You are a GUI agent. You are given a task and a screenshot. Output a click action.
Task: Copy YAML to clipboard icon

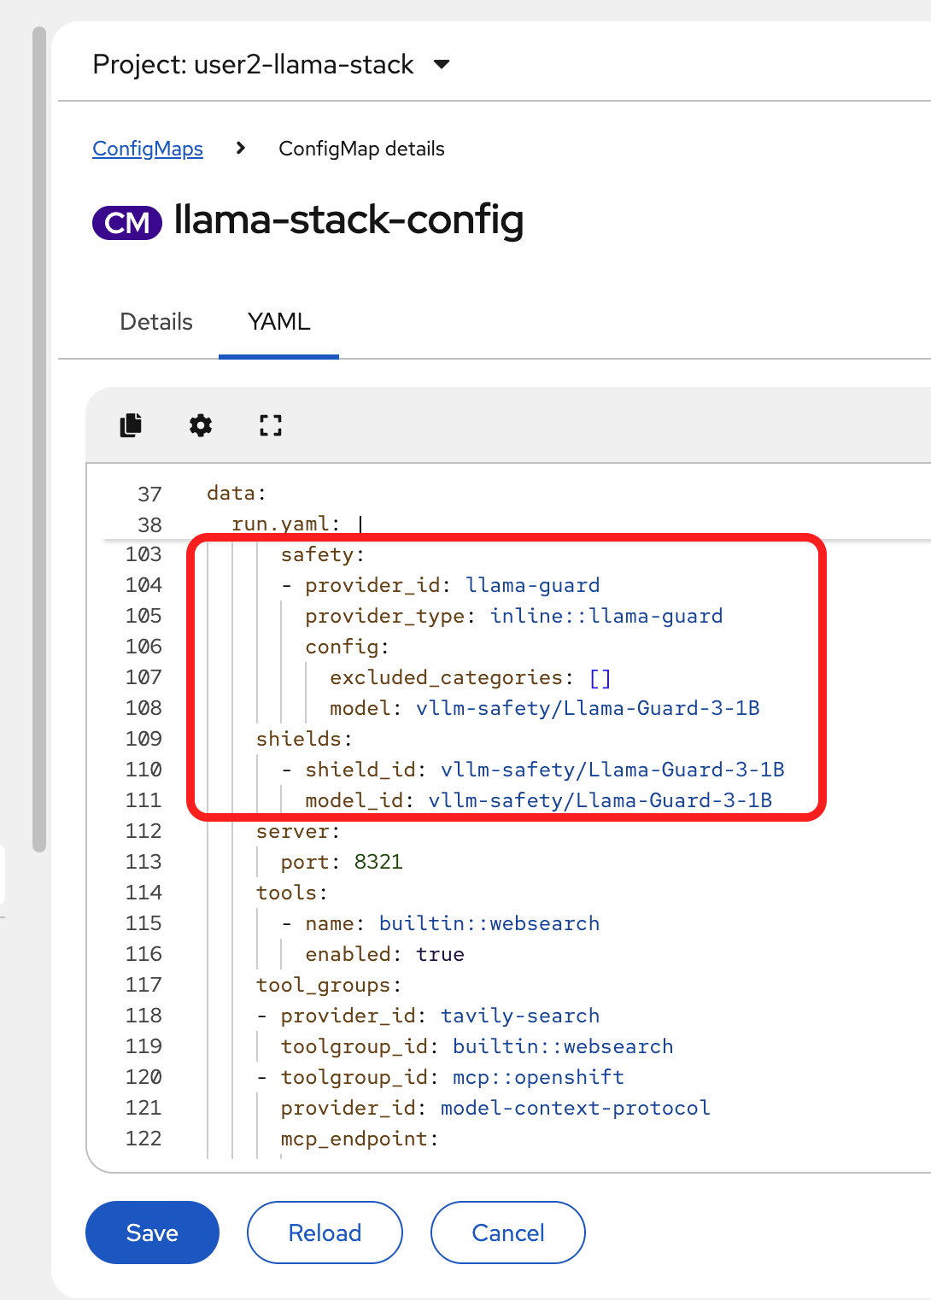(x=131, y=425)
